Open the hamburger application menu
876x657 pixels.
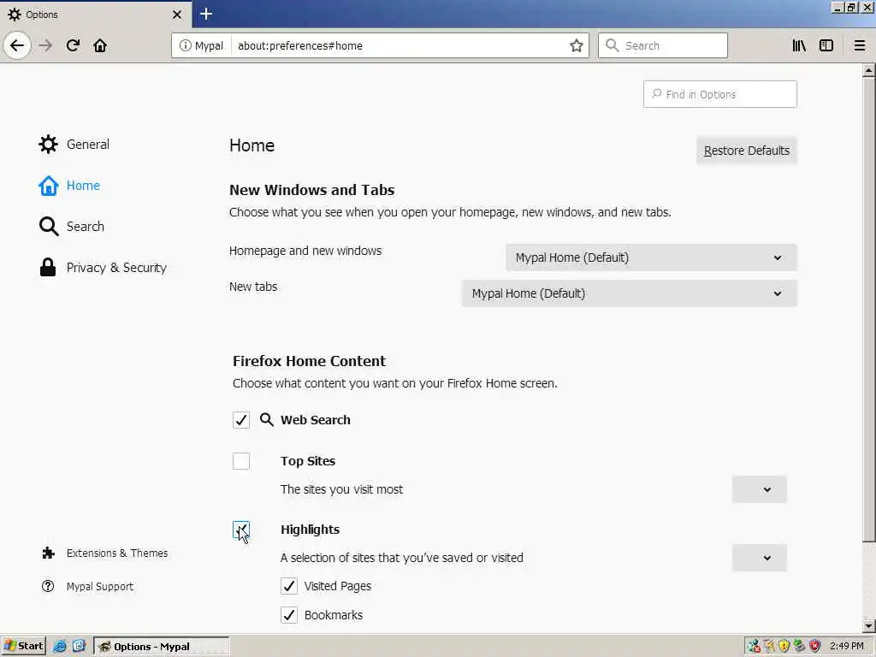859,45
